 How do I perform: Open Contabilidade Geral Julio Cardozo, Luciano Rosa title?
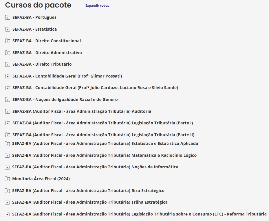(x=95, y=88)
